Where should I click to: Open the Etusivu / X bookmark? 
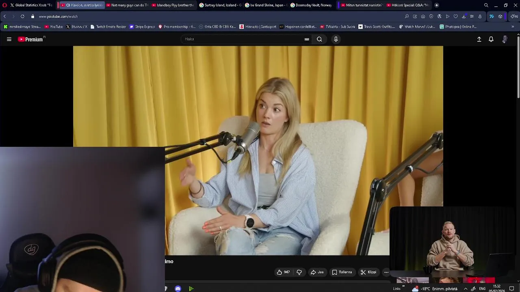point(76,27)
